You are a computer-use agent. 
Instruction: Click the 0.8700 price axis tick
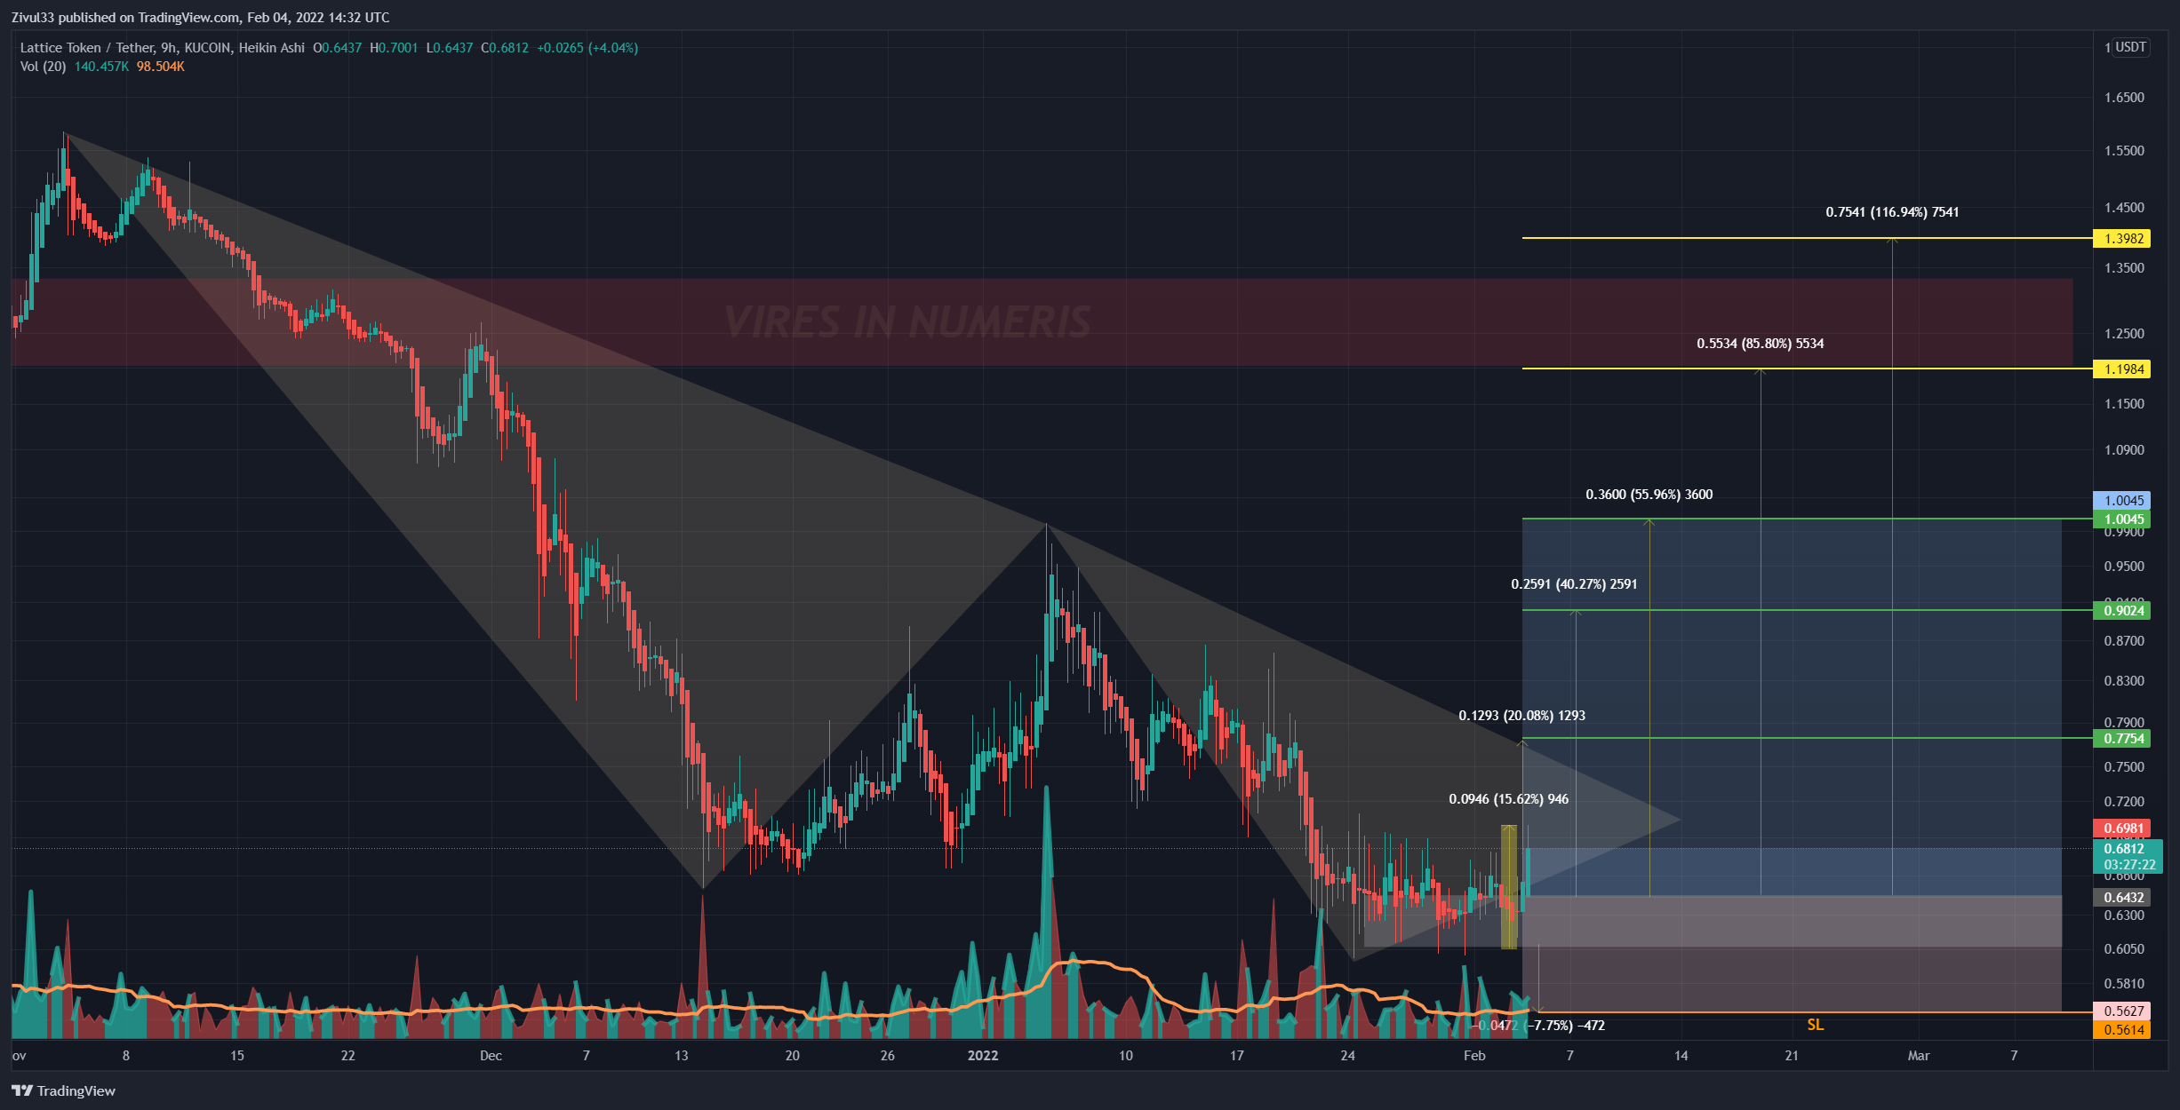point(2124,641)
